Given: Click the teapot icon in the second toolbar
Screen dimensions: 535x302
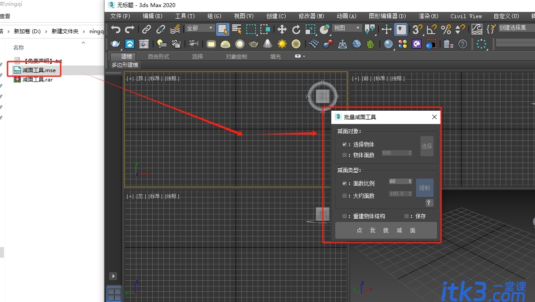Looking at the screenshot, I should pyautogui.click(x=116, y=44).
